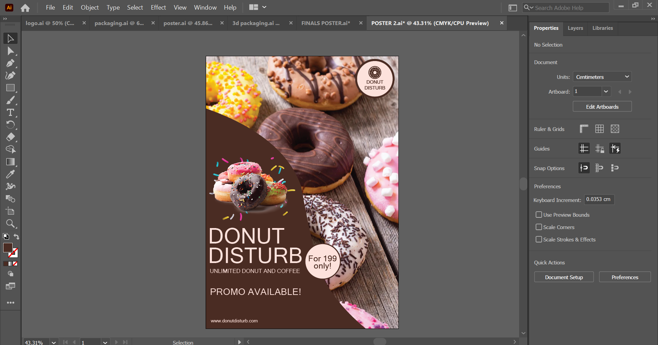Enable Scale Strokes & Effects checkbox
Image resolution: width=658 pixels, height=345 pixels.
(x=539, y=239)
